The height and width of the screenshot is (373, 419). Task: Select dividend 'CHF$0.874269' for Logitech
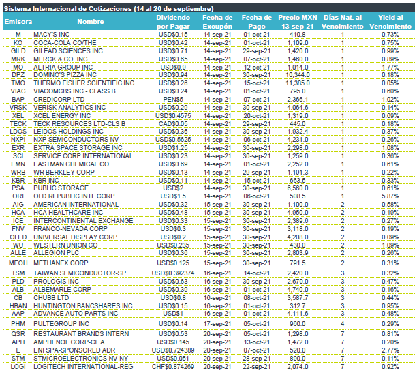[x=173, y=367]
